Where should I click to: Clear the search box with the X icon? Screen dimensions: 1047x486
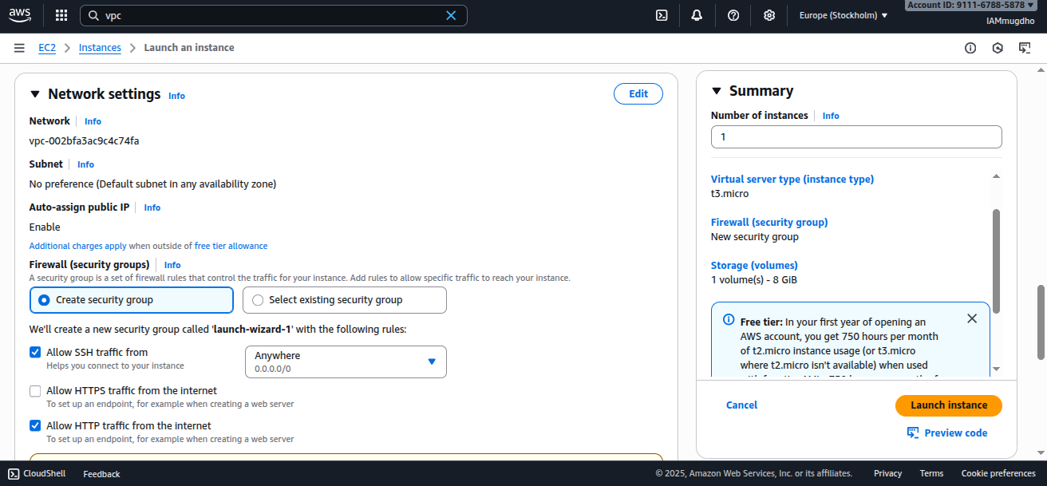pyautogui.click(x=451, y=15)
